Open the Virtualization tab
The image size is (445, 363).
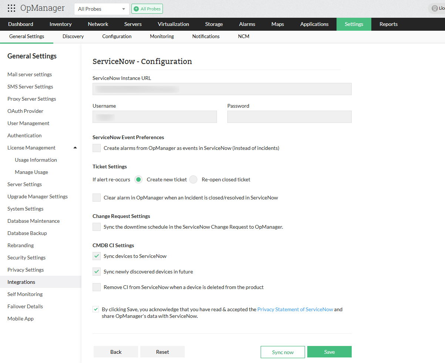[x=173, y=24]
